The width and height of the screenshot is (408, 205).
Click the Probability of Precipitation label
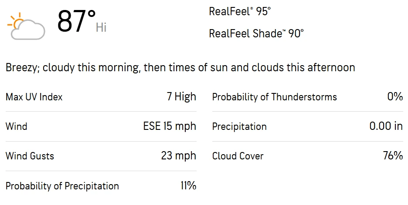tap(62, 186)
